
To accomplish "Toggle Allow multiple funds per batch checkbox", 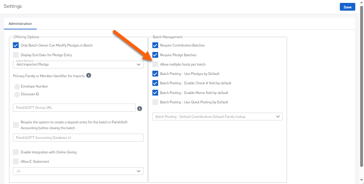I will 155,64.
